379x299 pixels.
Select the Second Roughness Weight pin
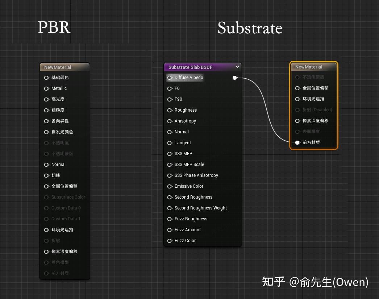tap(170, 208)
